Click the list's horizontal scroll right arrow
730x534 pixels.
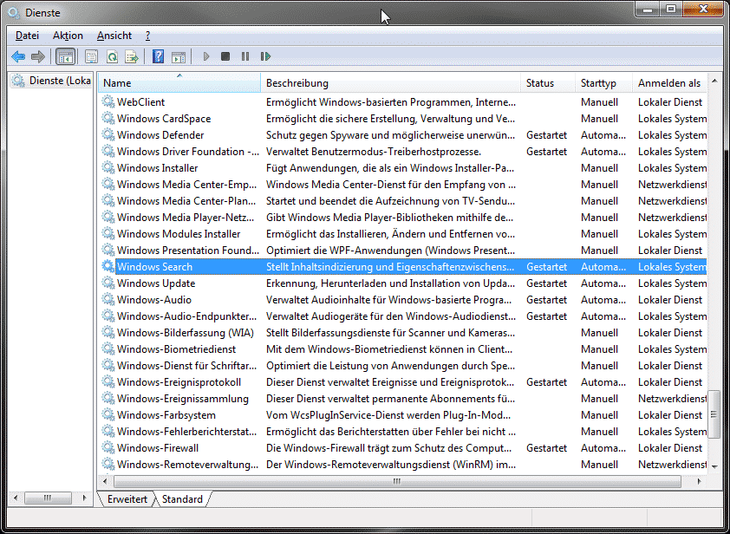click(x=700, y=481)
